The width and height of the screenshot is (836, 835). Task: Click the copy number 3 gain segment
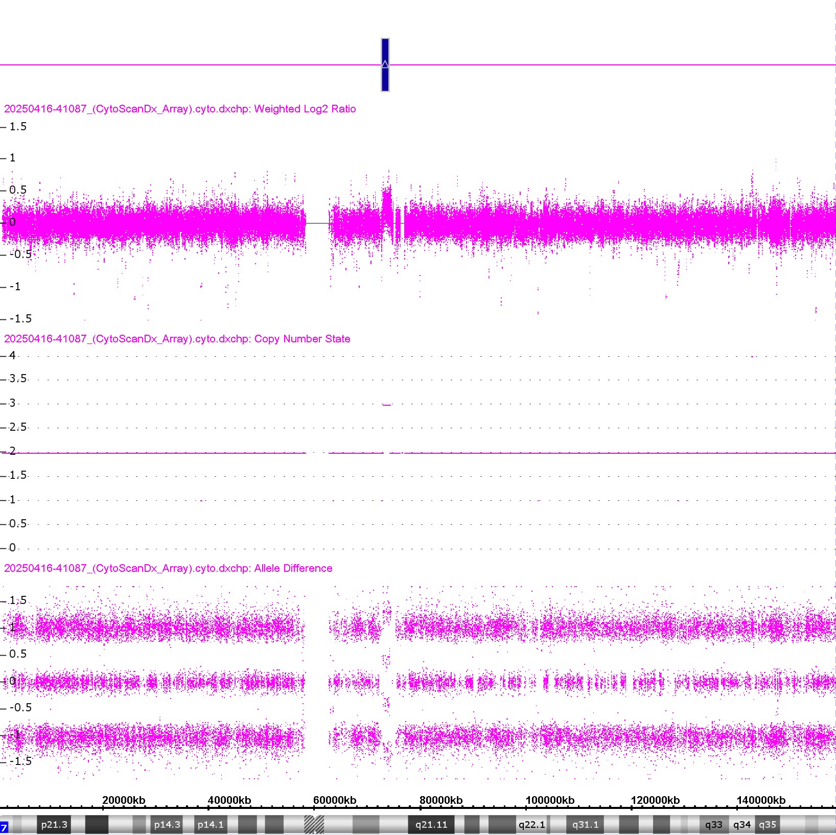(x=387, y=405)
